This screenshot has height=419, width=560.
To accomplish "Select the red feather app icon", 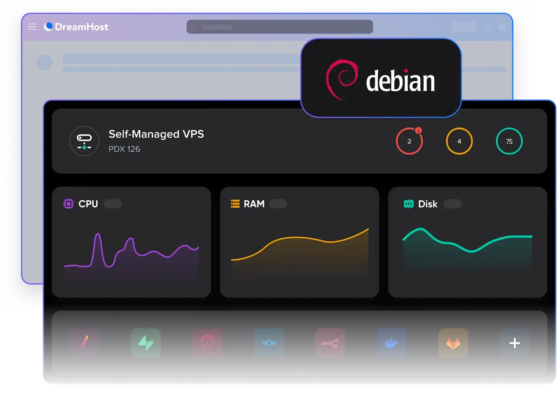I will pyautogui.click(x=85, y=343).
